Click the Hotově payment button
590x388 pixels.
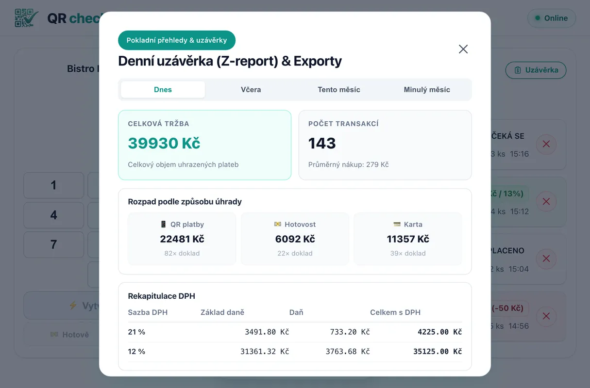(x=62, y=335)
